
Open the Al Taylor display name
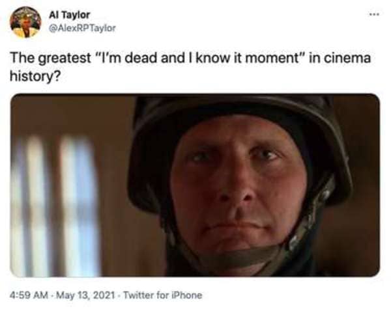69,15
